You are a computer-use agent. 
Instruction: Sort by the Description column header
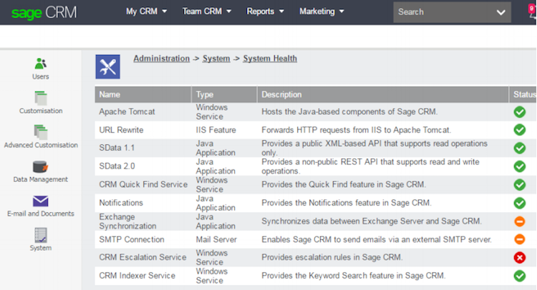point(383,94)
